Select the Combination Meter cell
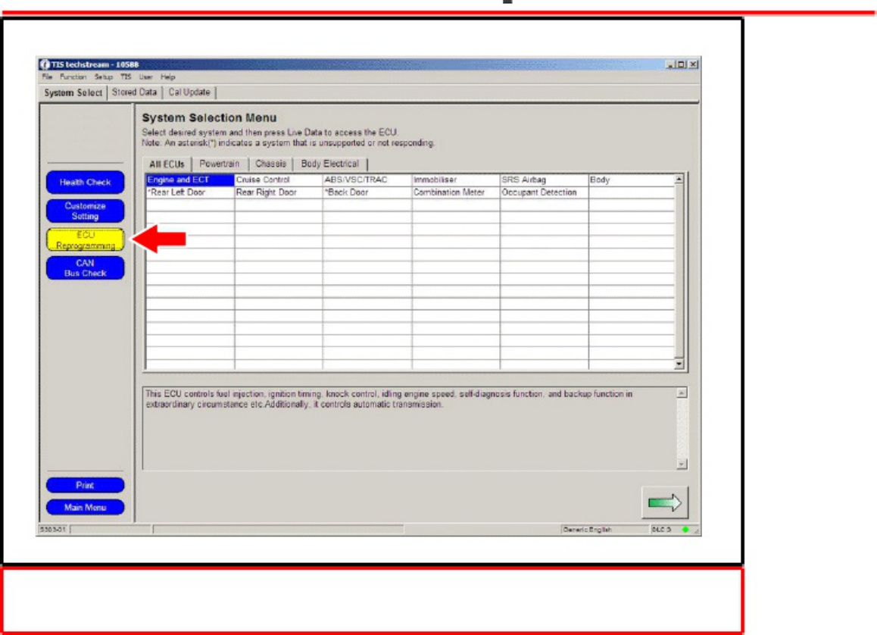Screen dimensions: 877x635 (455, 192)
